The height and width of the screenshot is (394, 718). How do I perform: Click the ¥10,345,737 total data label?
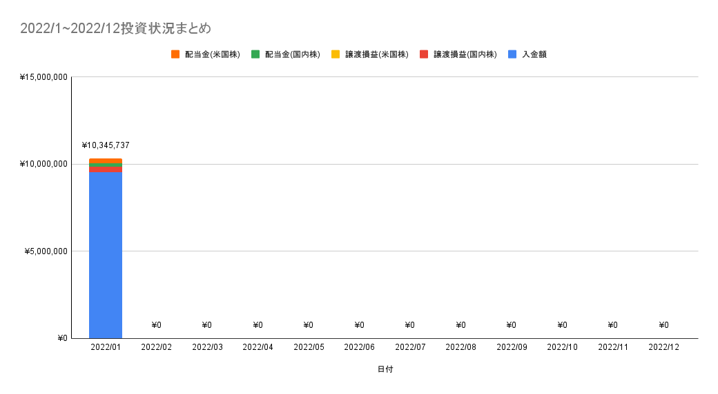(x=106, y=145)
